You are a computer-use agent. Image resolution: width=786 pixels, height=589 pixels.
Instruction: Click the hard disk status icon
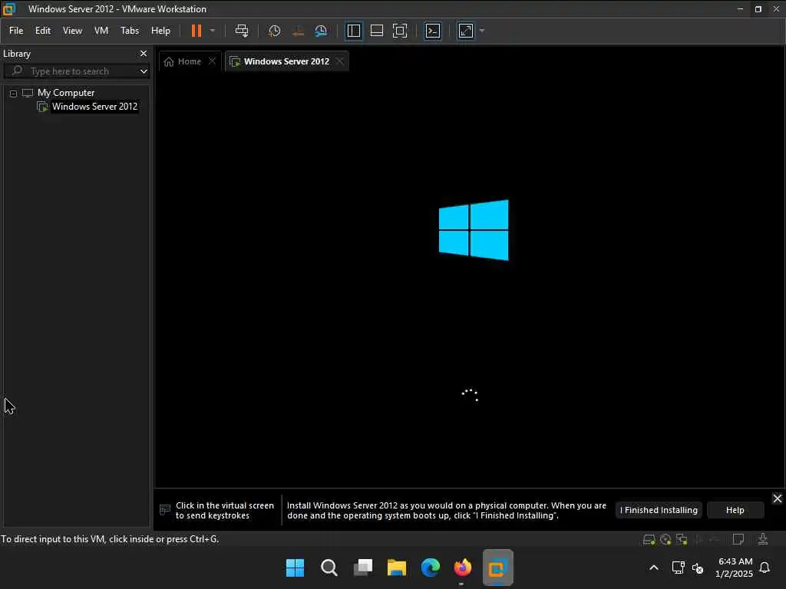point(649,539)
